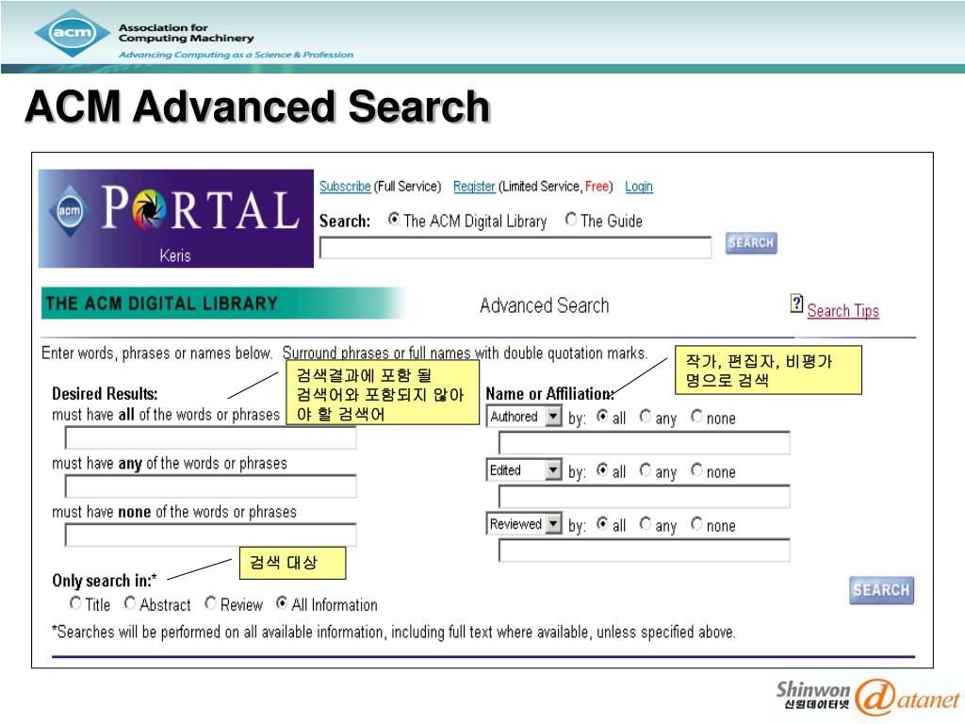Click the 'Desired Results:' label
This screenshot has width=965, height=724.
(x=105, y=394)
